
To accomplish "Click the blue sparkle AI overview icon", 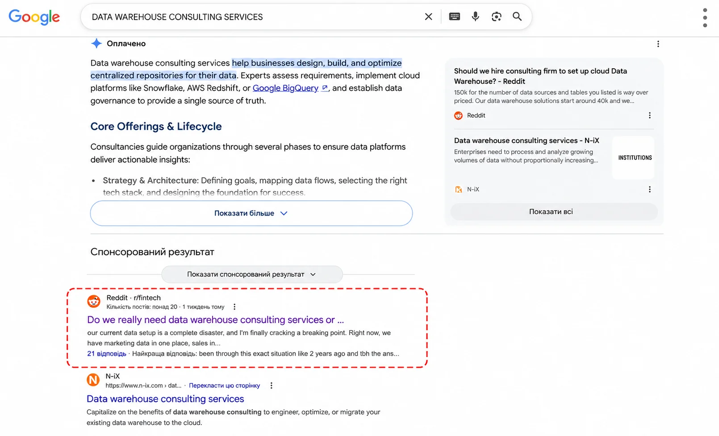I will (x=96, y=43).
